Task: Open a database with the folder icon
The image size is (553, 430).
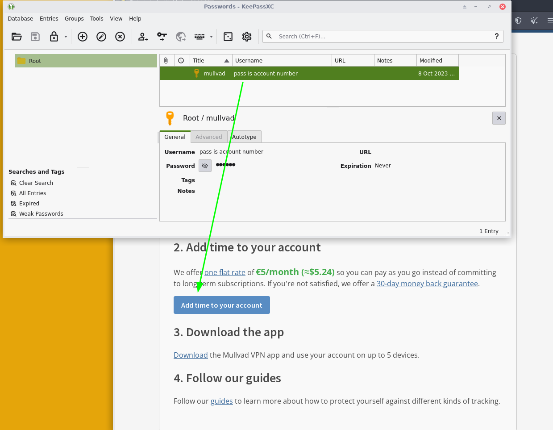Action: click(17, 37)
